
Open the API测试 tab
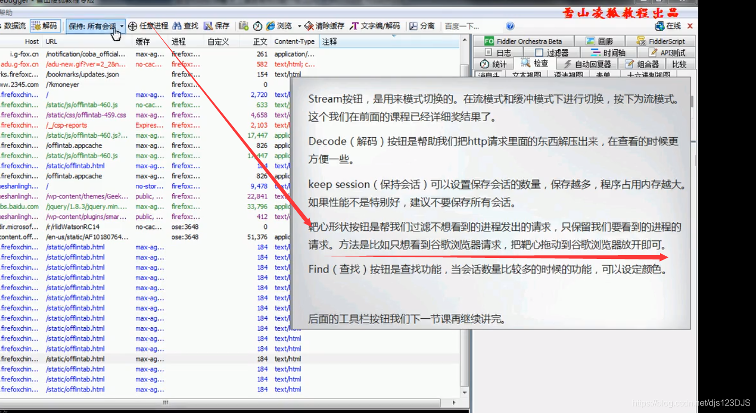pyautogui.click(x=666, y=52)
